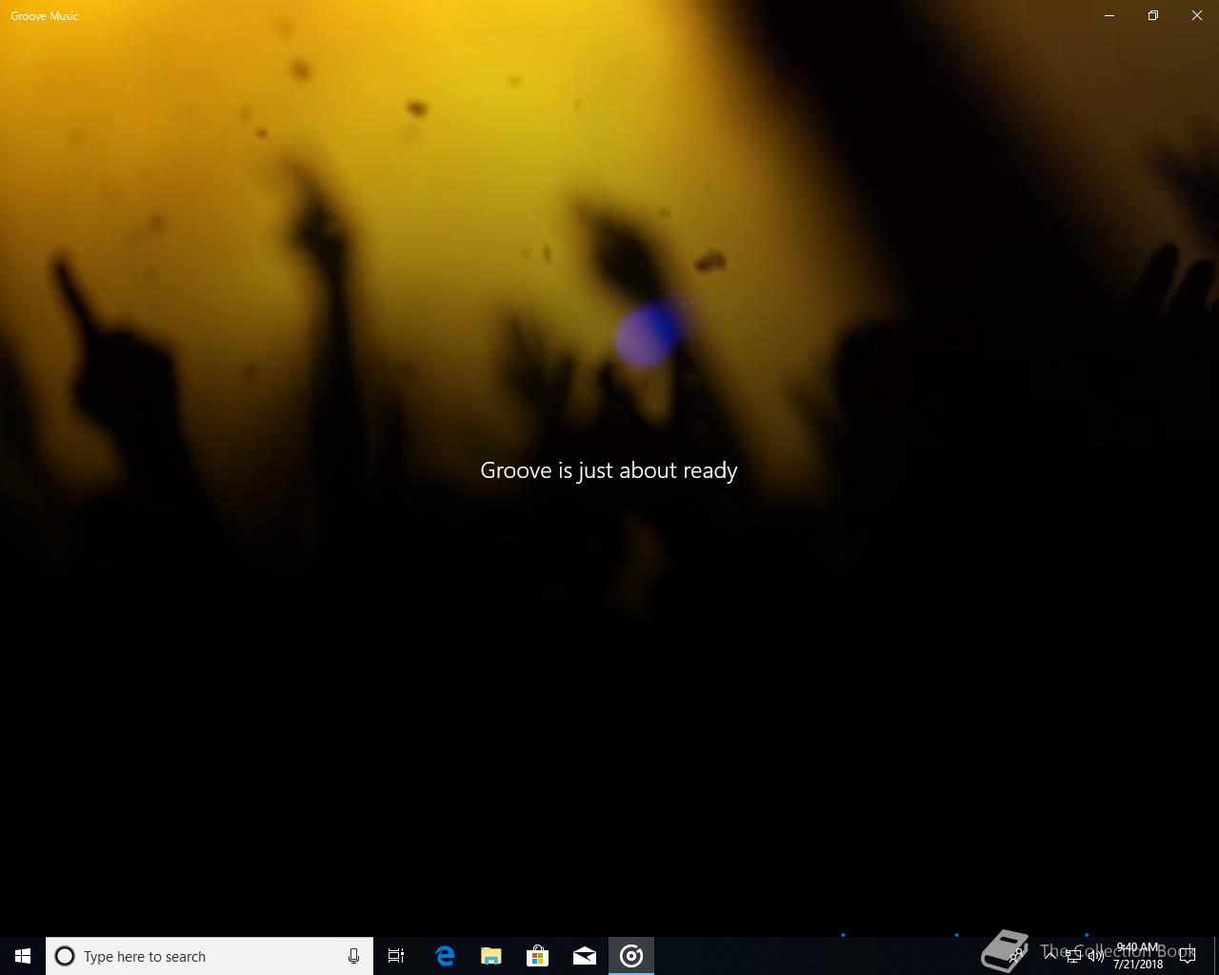The image size is (1219, 975).
Task: Open the Windows Start menu
Action: coord(23,956)
